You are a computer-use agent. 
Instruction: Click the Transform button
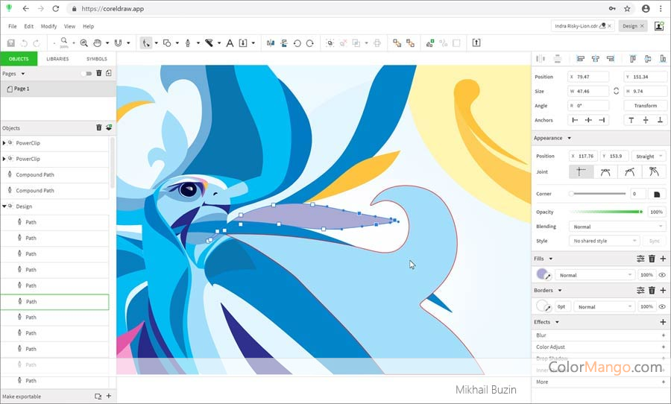645,106
